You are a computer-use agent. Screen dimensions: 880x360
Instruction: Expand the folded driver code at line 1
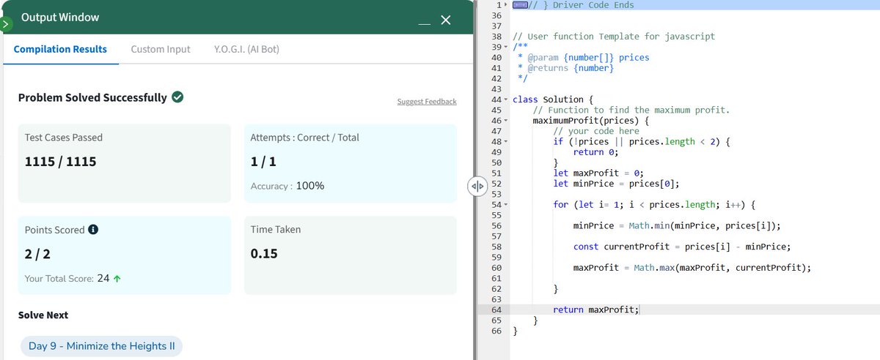click(506, 5)
